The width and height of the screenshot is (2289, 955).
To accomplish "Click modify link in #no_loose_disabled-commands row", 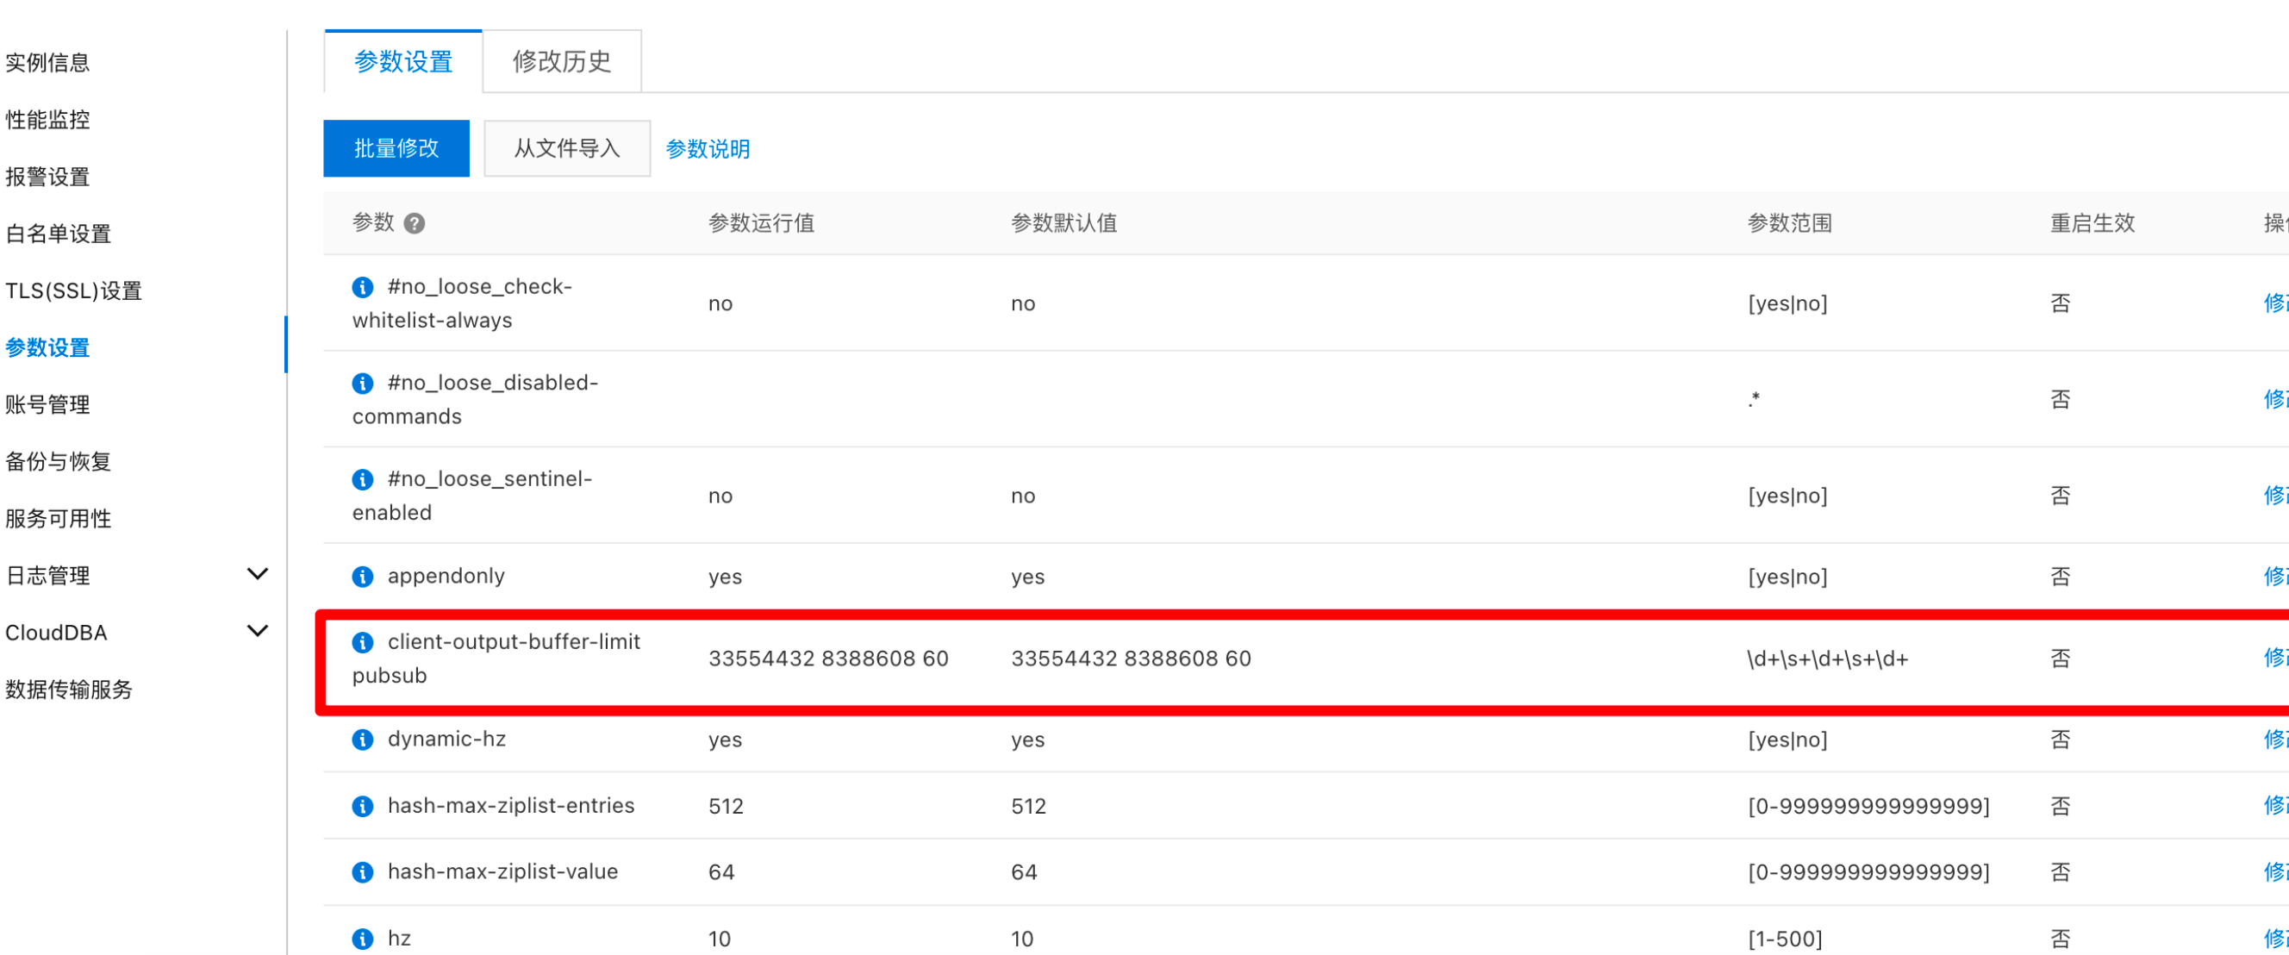I will click(x=2276, y=400).
